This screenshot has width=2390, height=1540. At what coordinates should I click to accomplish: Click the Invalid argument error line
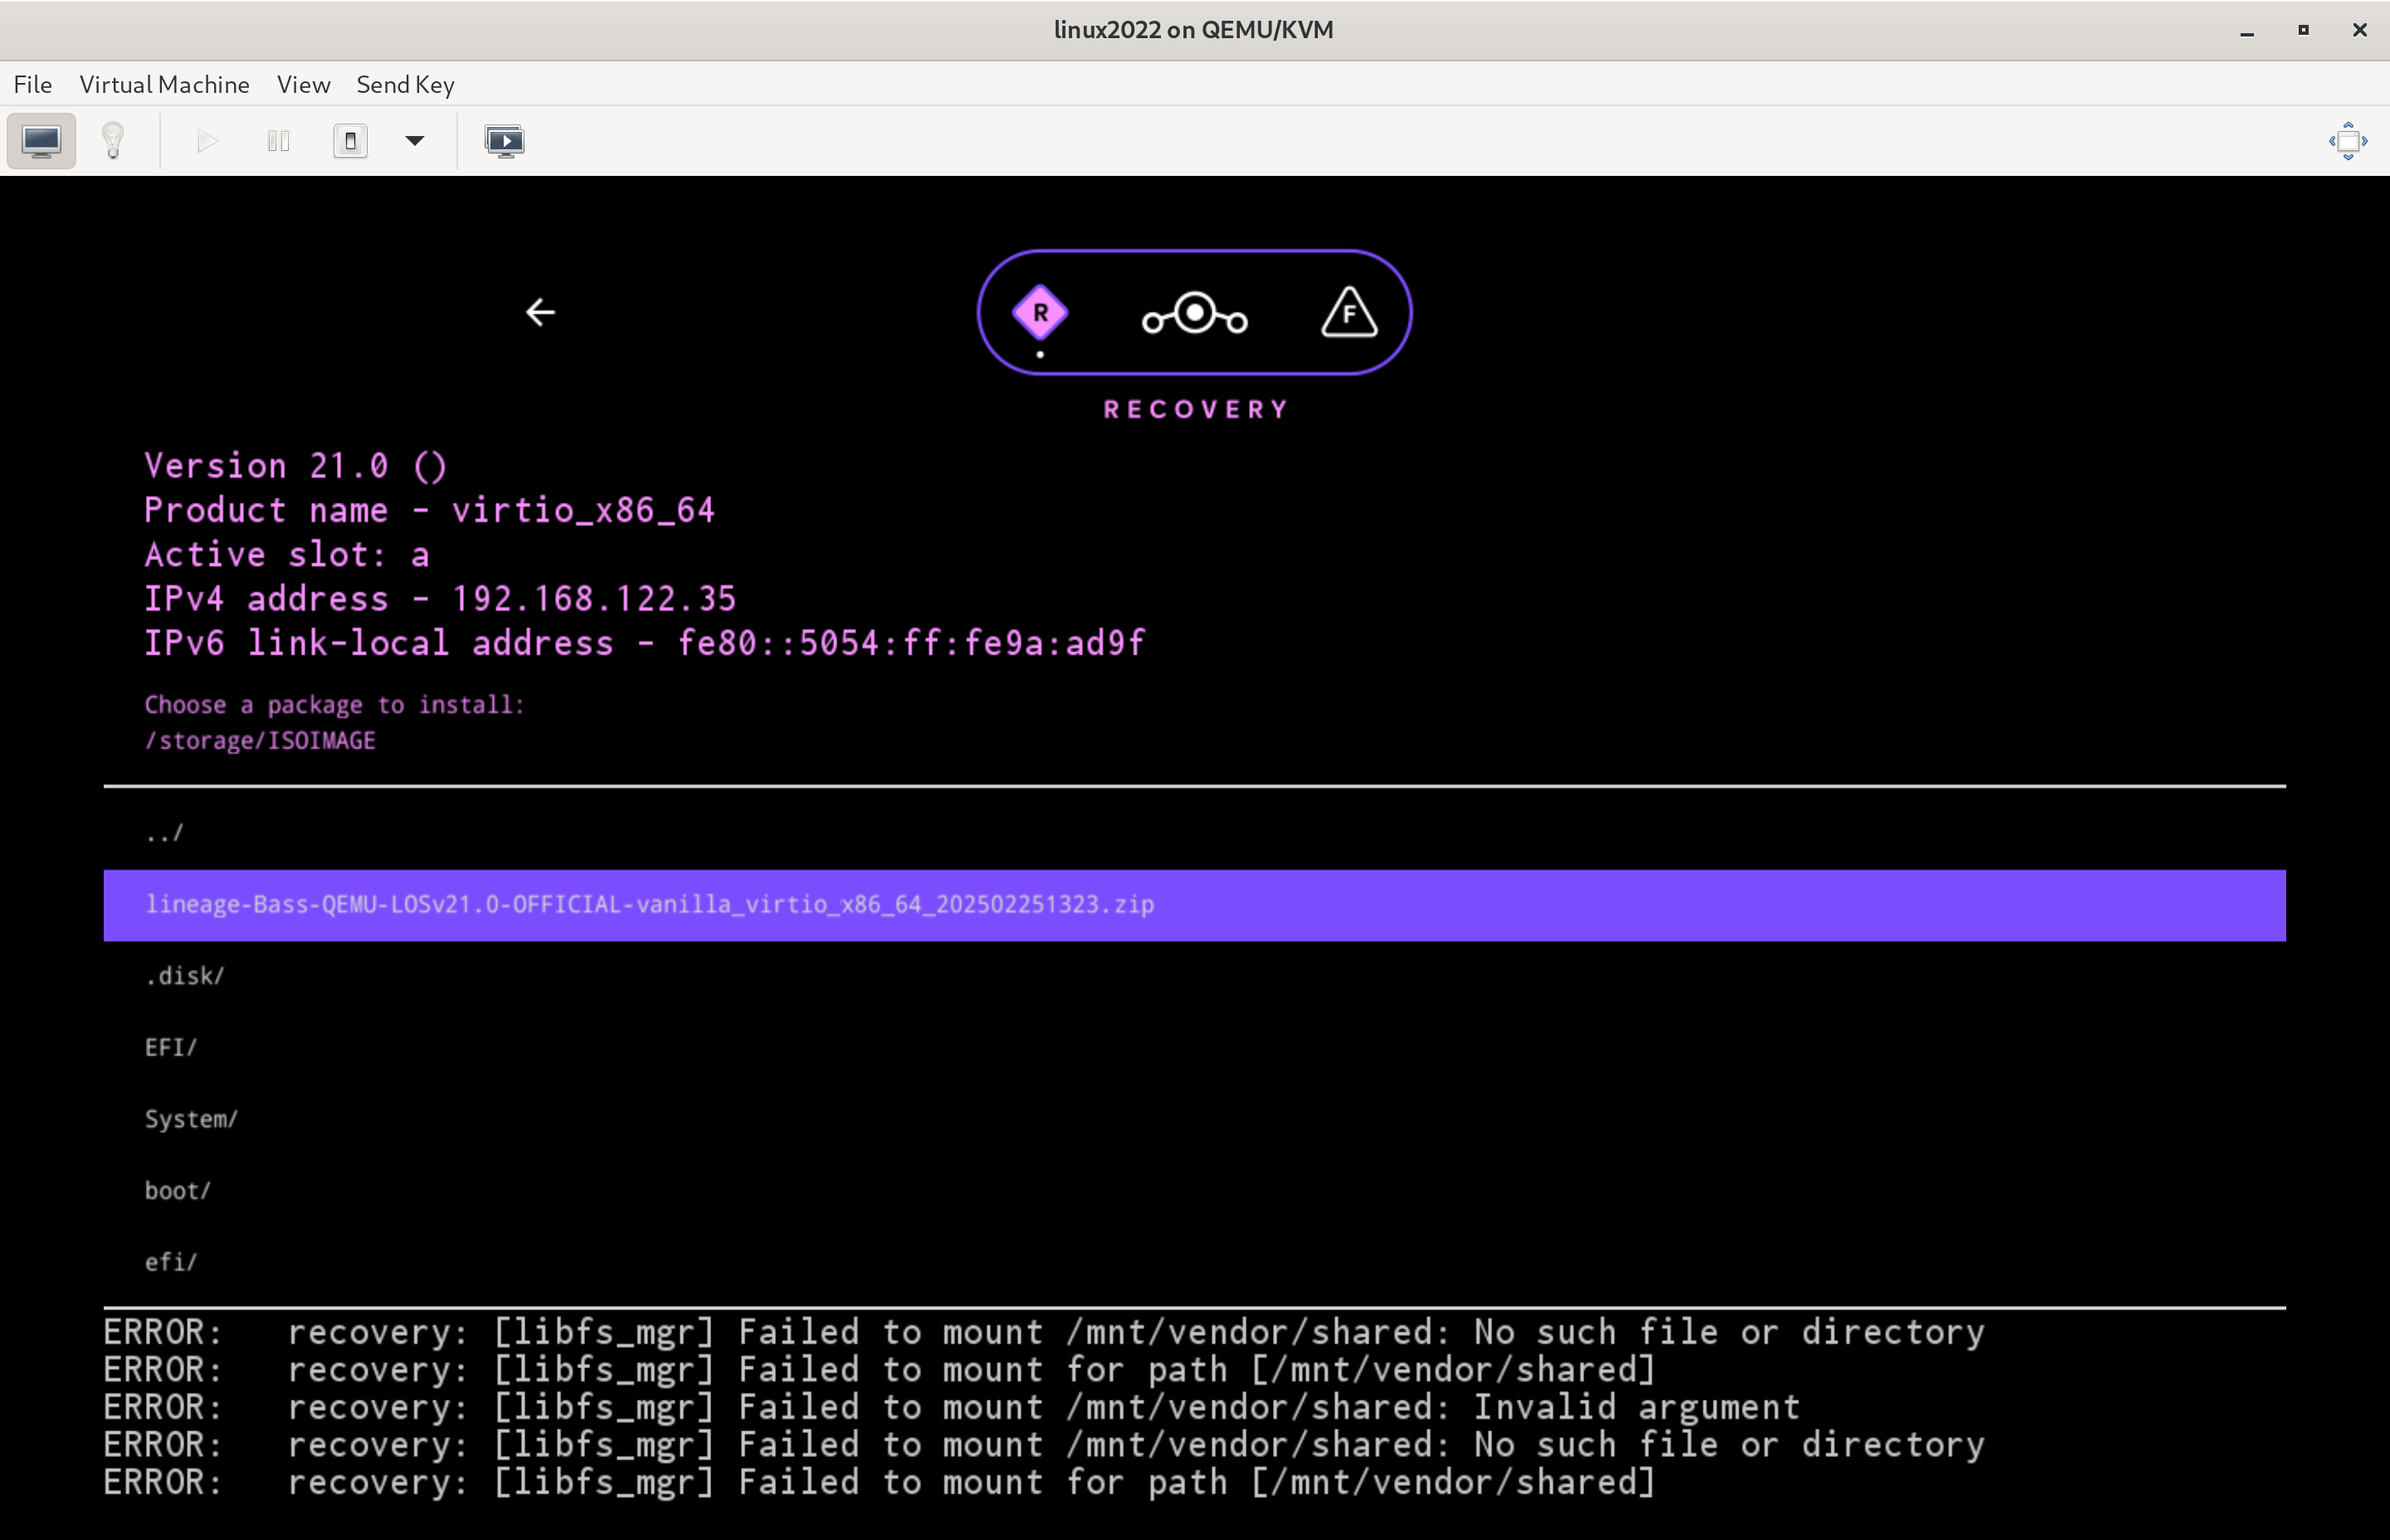click(x=951, y=1408)
